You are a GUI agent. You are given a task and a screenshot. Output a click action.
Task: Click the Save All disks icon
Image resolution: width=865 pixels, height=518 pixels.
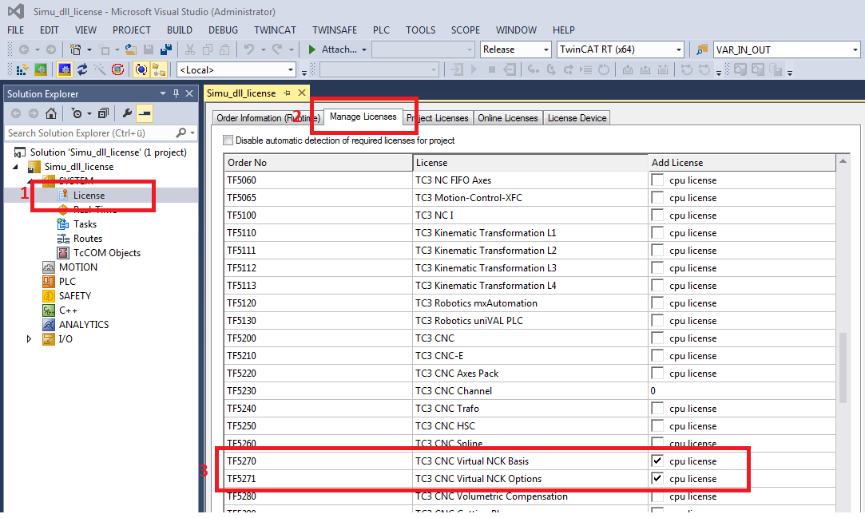pyautogui.click(x=165, y=49)
